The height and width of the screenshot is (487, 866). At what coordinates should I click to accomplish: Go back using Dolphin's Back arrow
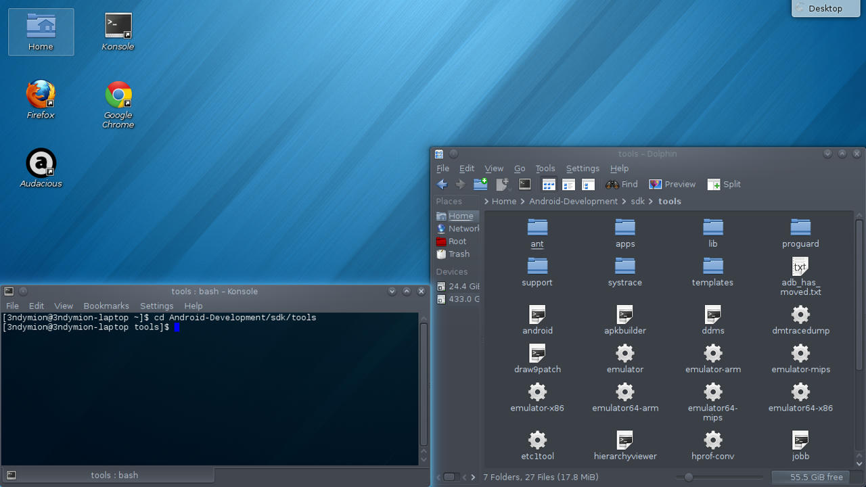pos(442,184)
